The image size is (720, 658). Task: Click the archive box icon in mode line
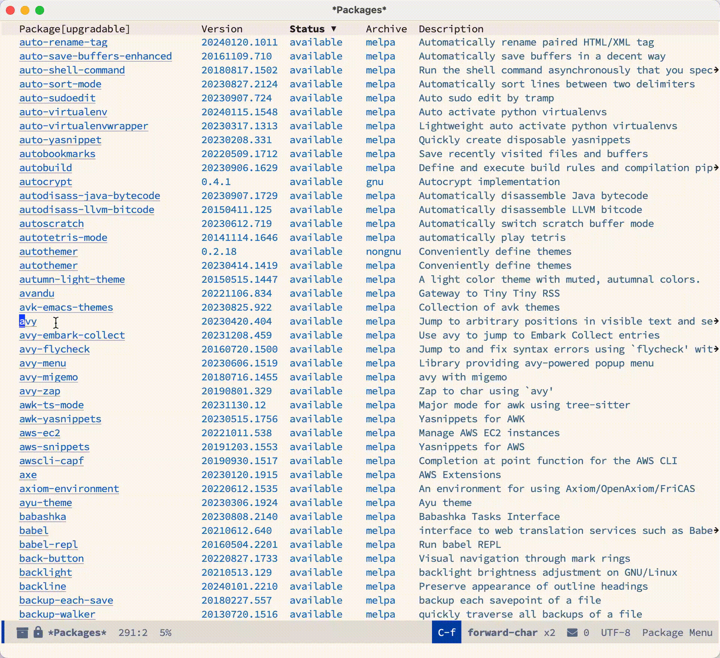[x=22, y=633]
